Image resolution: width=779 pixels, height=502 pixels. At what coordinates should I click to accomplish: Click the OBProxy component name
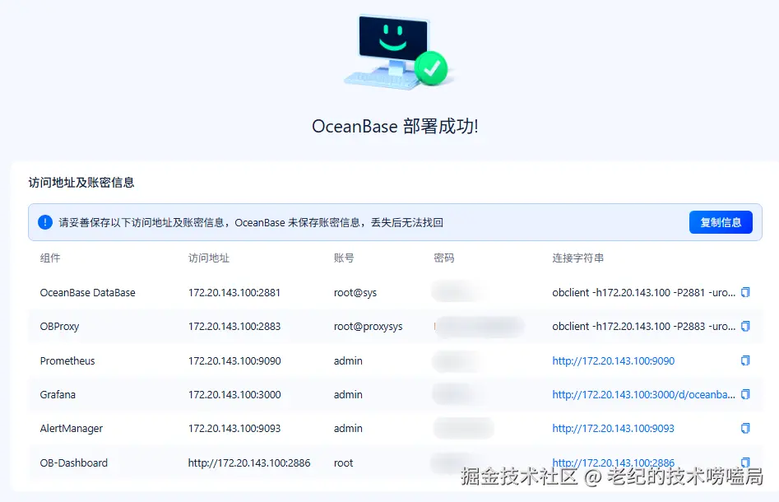pyautogui.click(x=59, y=327)
